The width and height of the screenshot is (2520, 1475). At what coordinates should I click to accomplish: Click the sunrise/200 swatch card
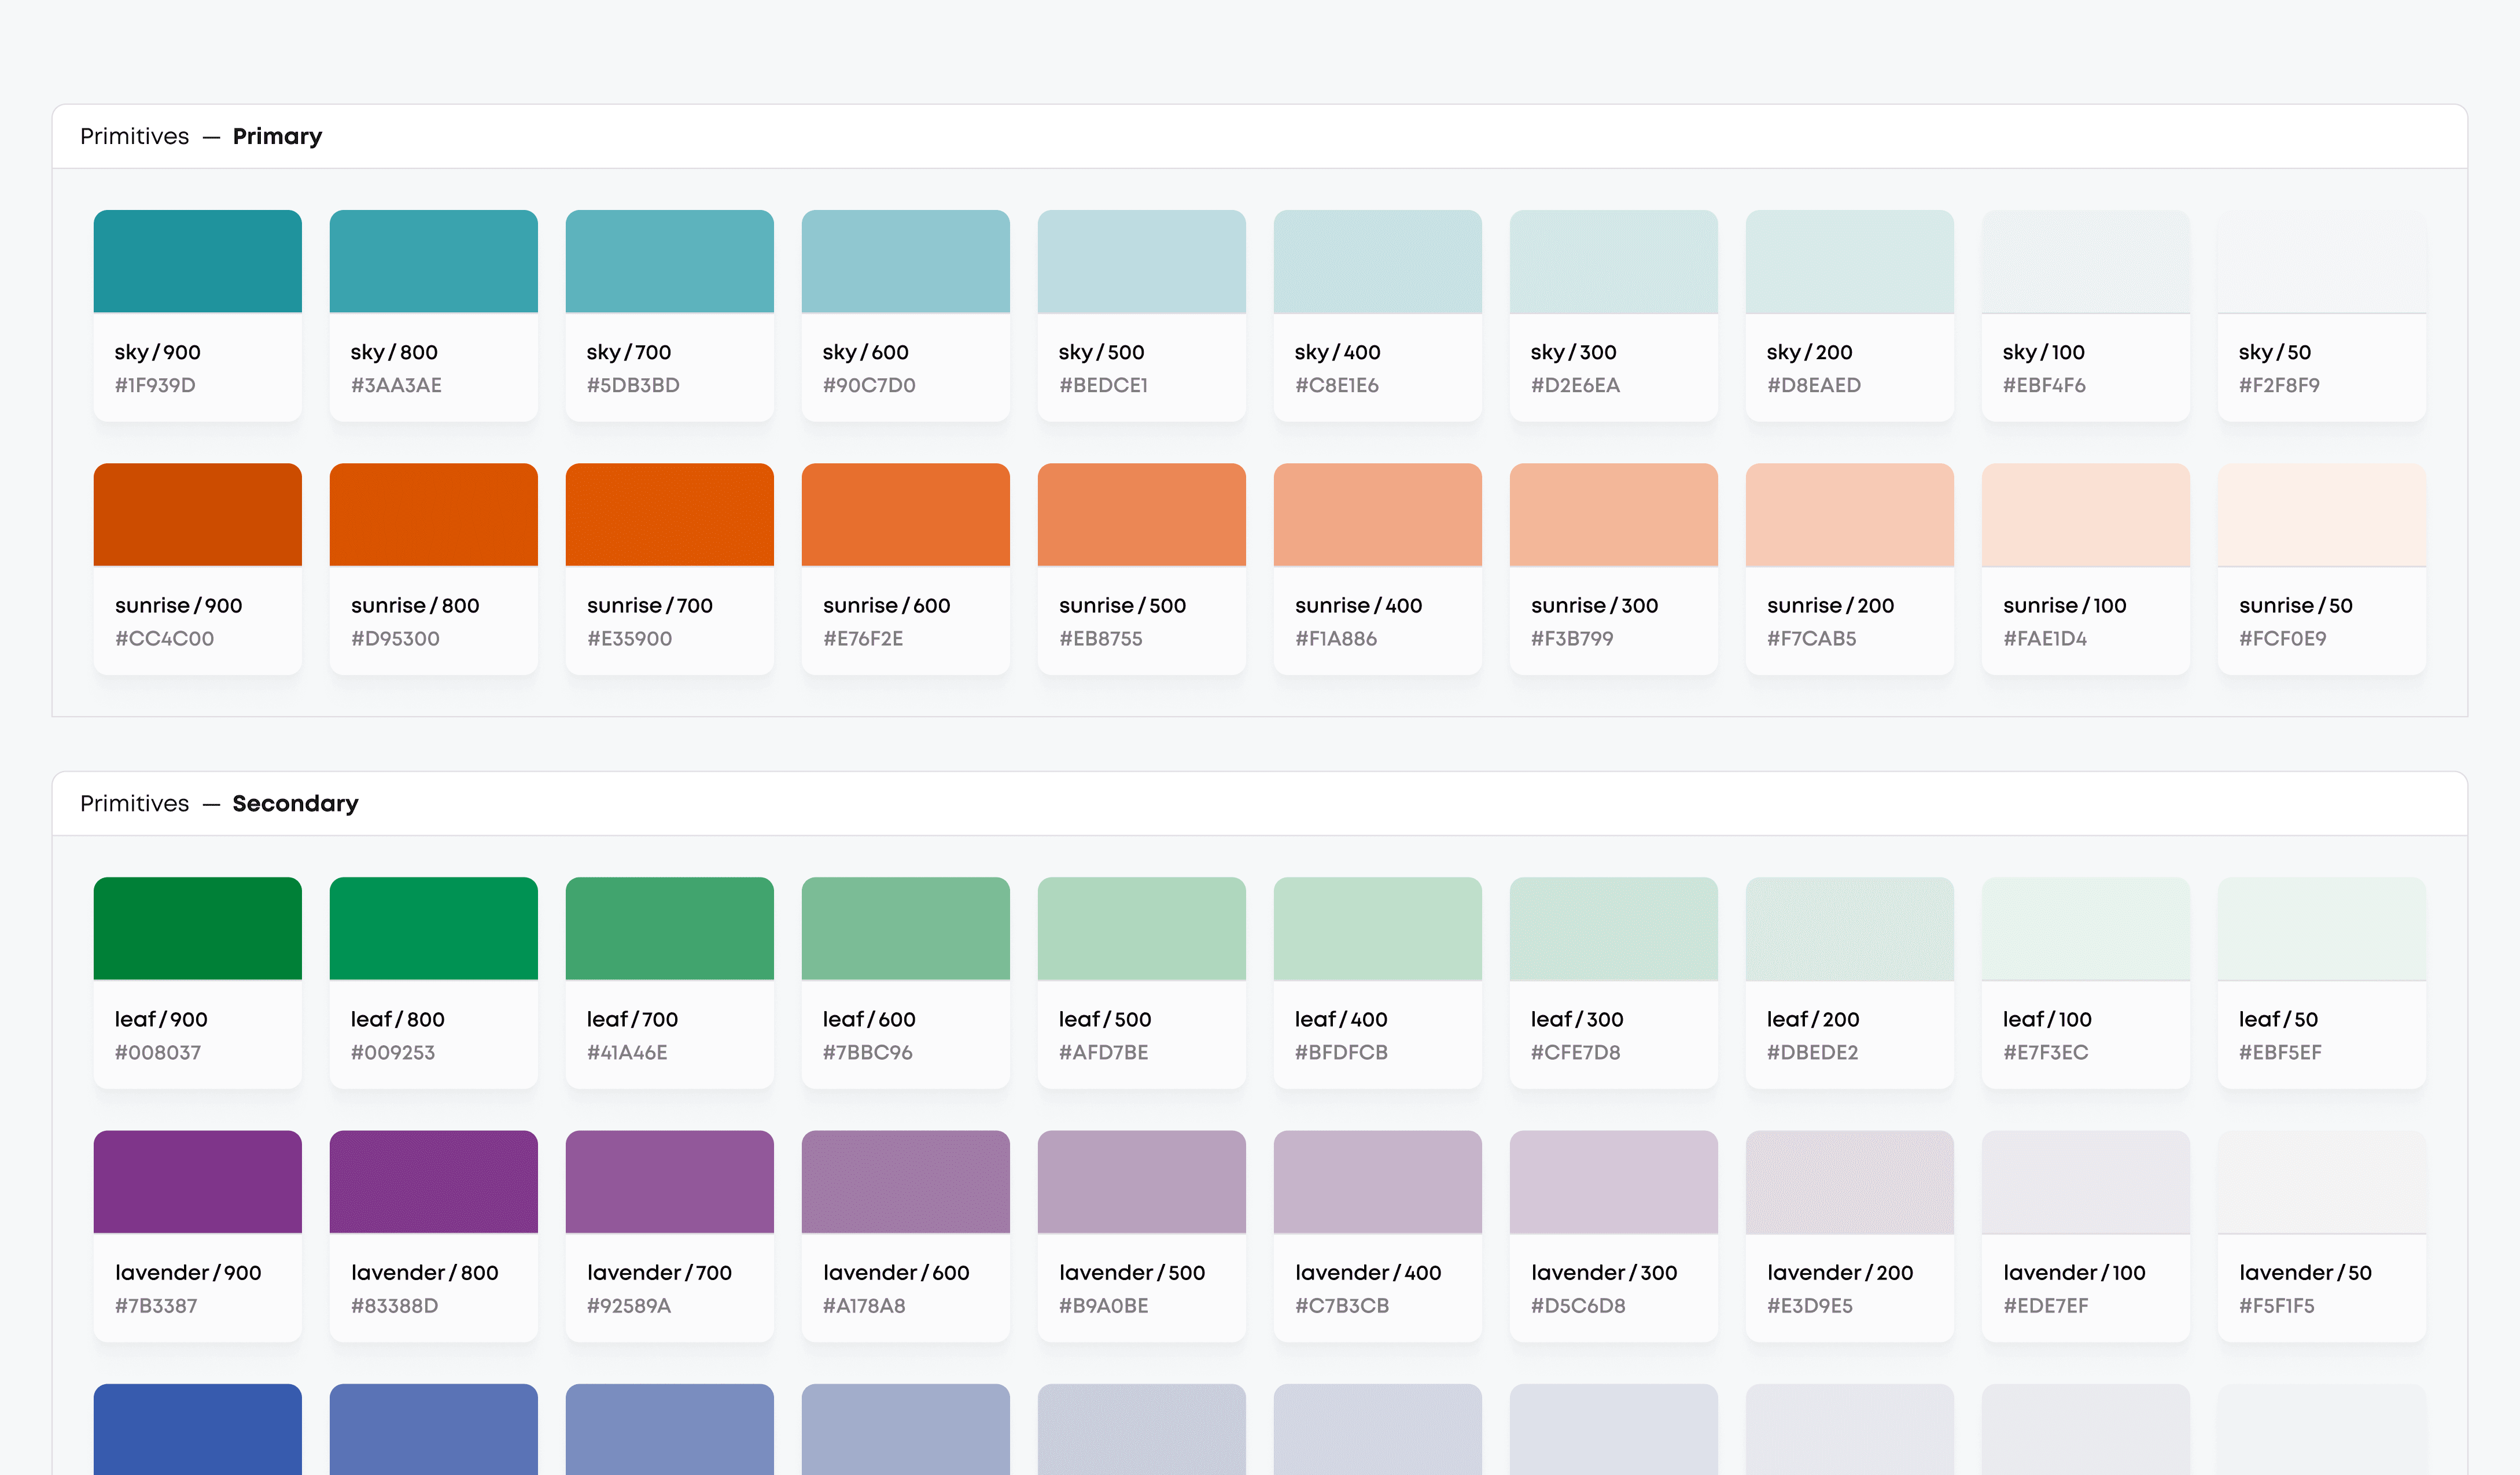pyautogui.click(x=1849, y=568)
